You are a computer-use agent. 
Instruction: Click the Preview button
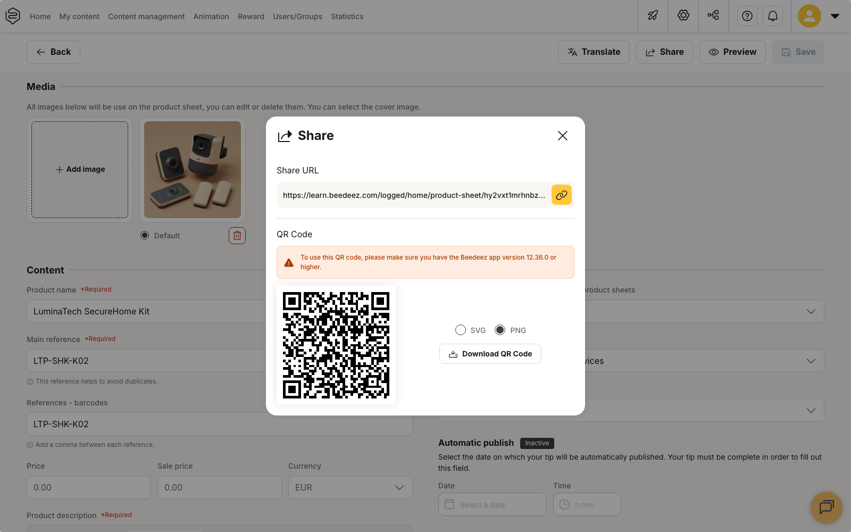[732, 52]
